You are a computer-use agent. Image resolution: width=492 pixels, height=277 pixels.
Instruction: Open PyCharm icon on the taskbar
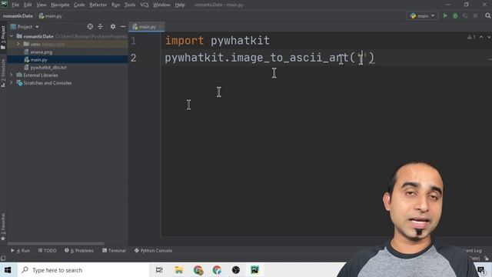(x=254, y=270)
